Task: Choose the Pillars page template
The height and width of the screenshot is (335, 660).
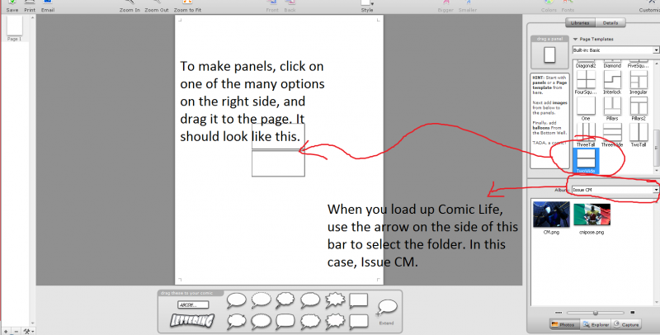Action: [612, 109]
